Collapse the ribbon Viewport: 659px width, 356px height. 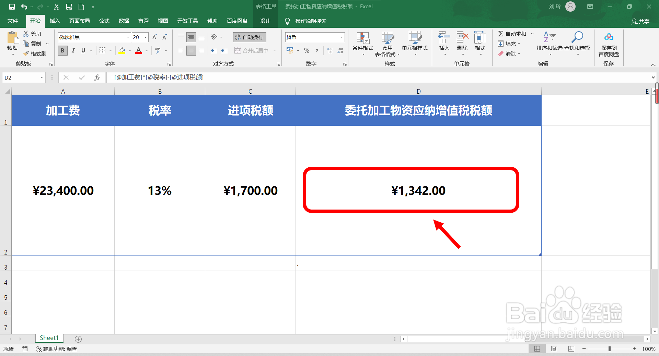[653, 64]
